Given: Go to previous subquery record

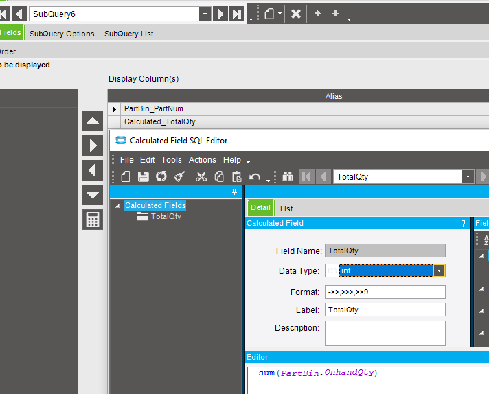Looking at the screenshot, I should pos(19,14).
